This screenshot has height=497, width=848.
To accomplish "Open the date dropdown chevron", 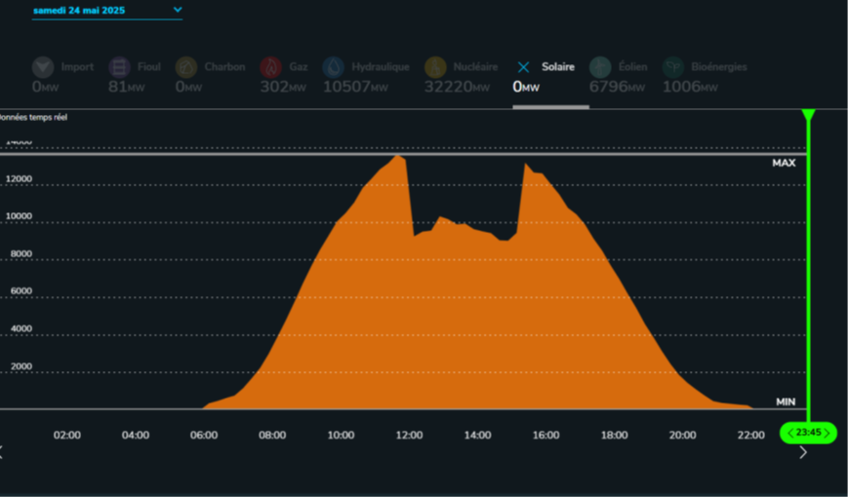I will point(178,10).
